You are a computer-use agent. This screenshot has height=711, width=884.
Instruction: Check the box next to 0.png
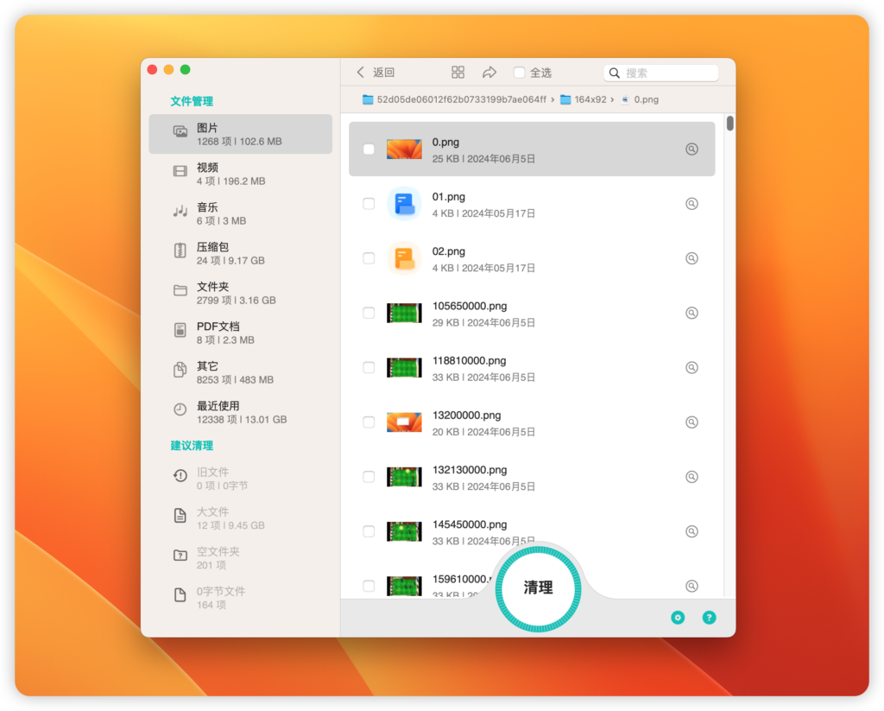pyautogui.click(x=369, y=149)
